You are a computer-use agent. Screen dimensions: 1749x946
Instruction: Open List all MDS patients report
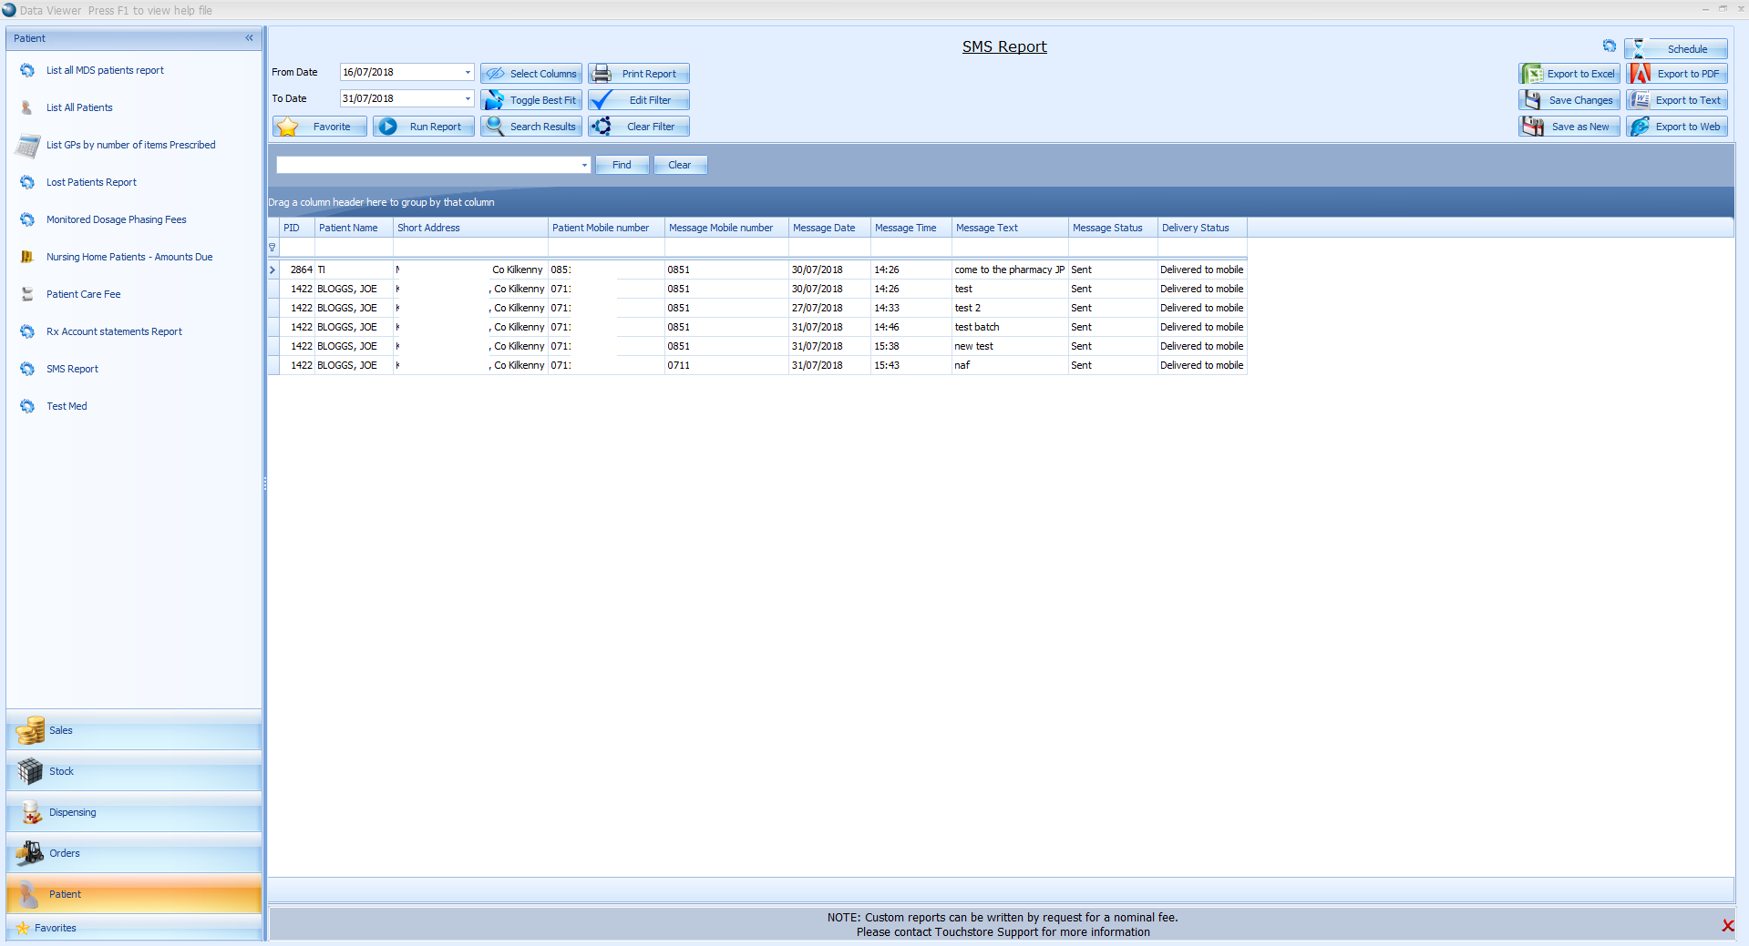[105, 70]
